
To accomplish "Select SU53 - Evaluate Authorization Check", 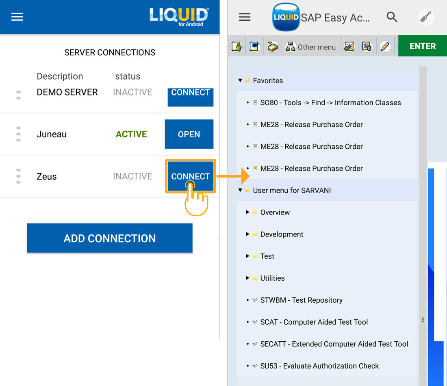I will coord(319,366).
